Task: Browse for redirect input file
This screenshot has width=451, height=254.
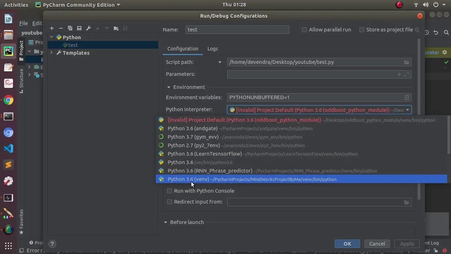Action: point(407,202)
